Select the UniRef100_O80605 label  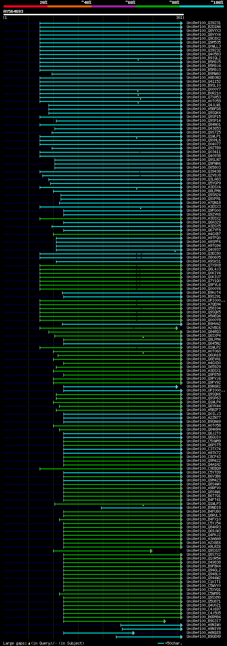pyautogui.click(x=204, y=258)
